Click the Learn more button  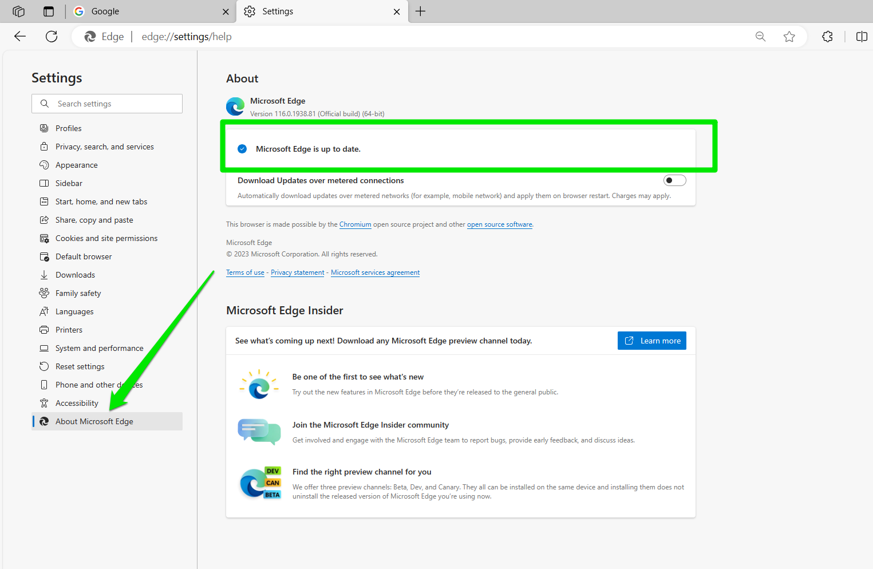click(651, 341)
